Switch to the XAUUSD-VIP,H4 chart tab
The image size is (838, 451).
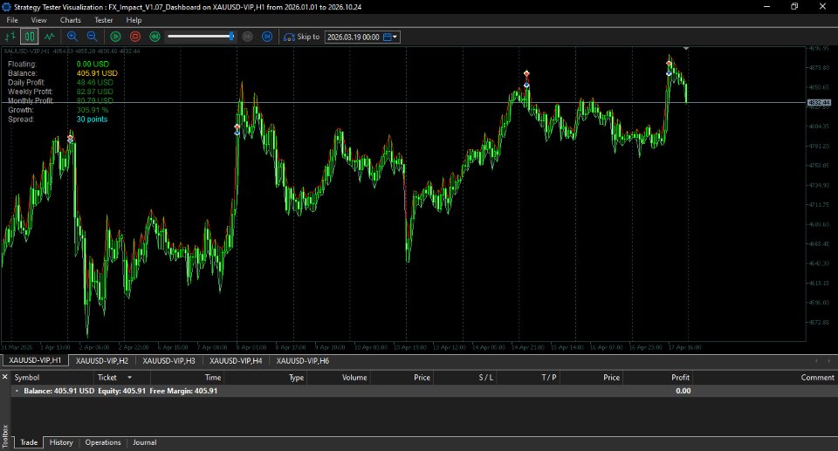(236, 360)
